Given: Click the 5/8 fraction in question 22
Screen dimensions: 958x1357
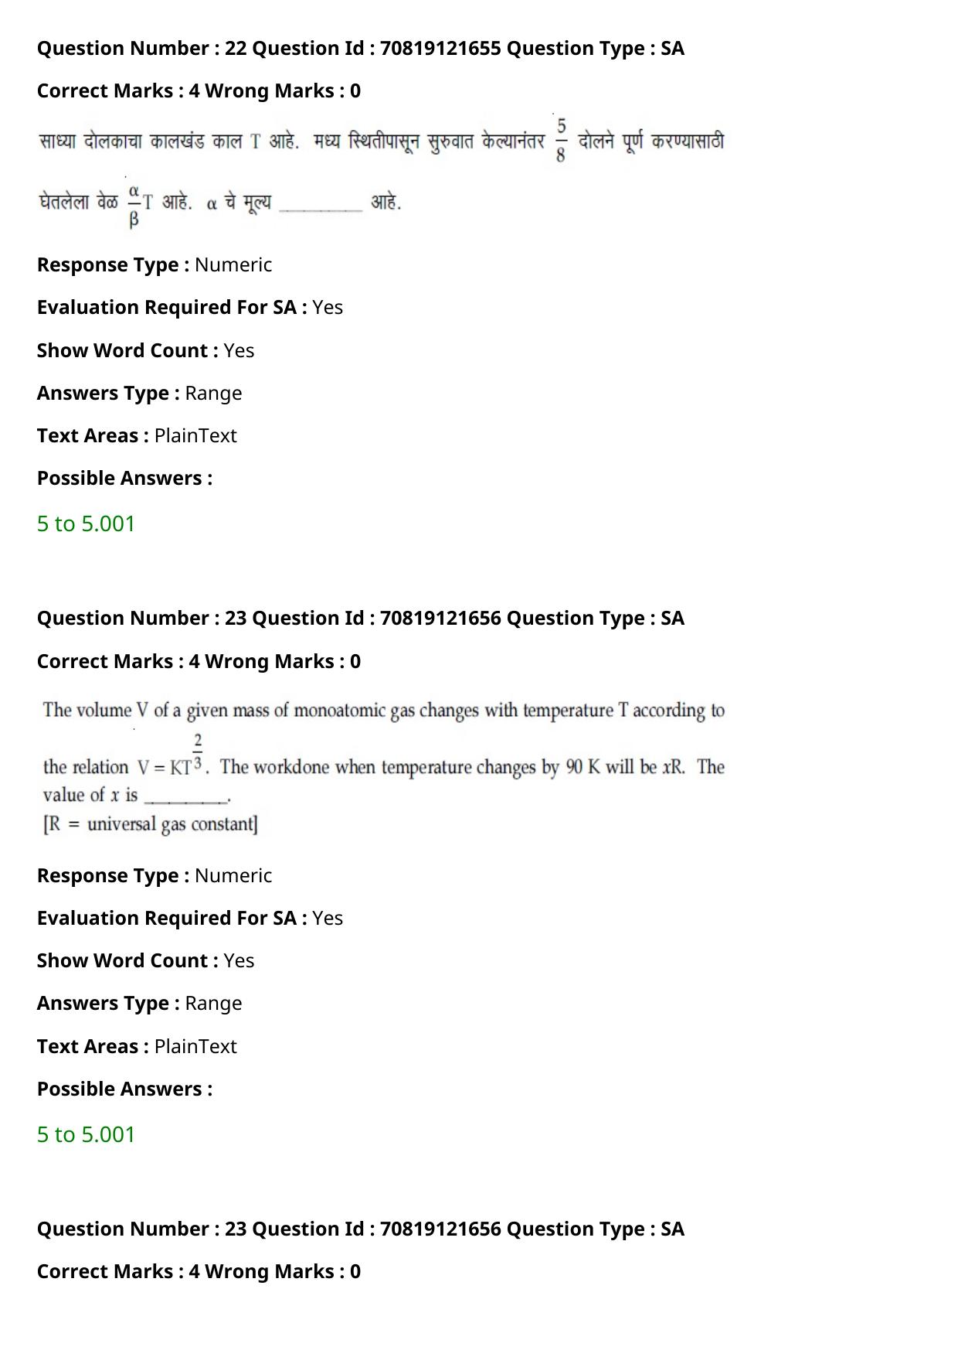Looking at the screenshot, I should point(560,140).
